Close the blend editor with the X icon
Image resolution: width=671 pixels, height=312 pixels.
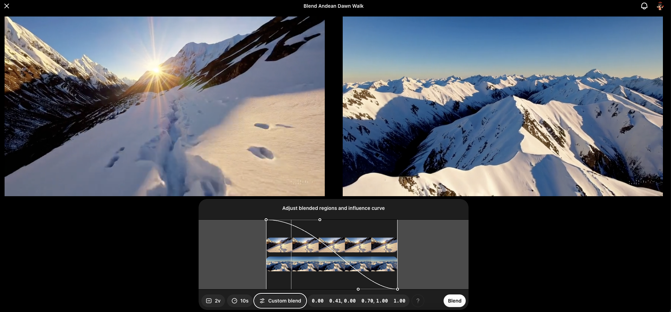[7, 6]
